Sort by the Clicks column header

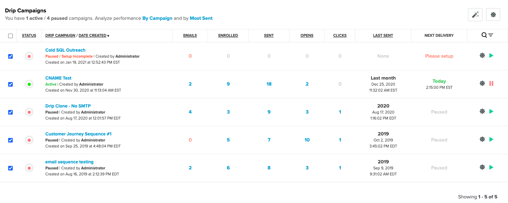340,35
